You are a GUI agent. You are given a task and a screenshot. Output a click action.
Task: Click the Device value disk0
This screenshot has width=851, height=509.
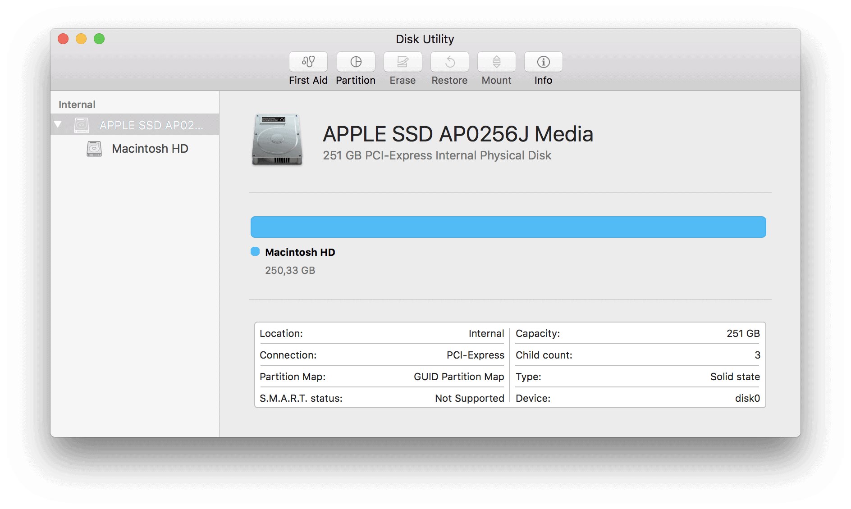[747, 398]
